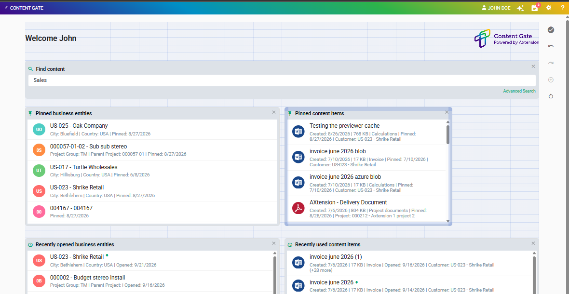Open the clipboard tasks icon with badge 2

pos(535,7)
